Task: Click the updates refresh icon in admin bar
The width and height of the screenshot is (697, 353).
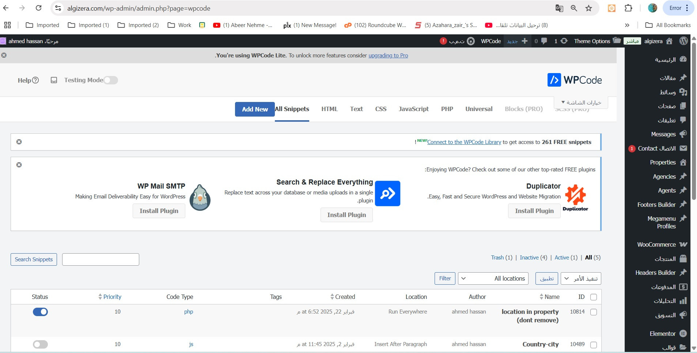Action: (564, 41)
